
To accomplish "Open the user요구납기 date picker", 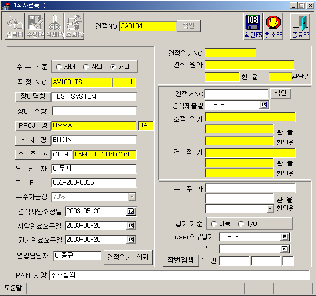I will pyautogui.click(x=284, y=237).
